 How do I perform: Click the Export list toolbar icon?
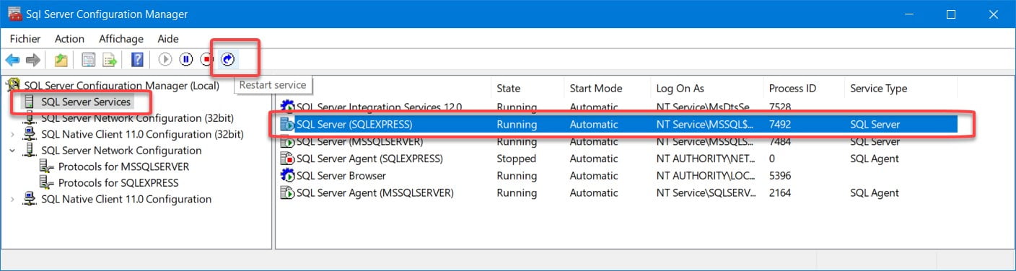(109, 60)
